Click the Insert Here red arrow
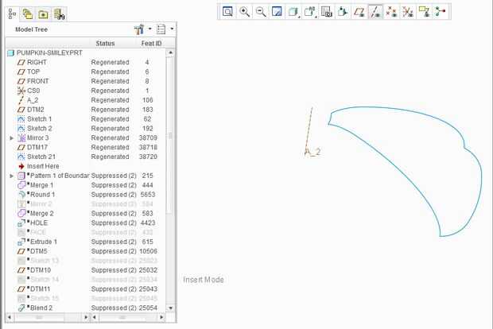493x329 pixels. [x=21, y=166]
